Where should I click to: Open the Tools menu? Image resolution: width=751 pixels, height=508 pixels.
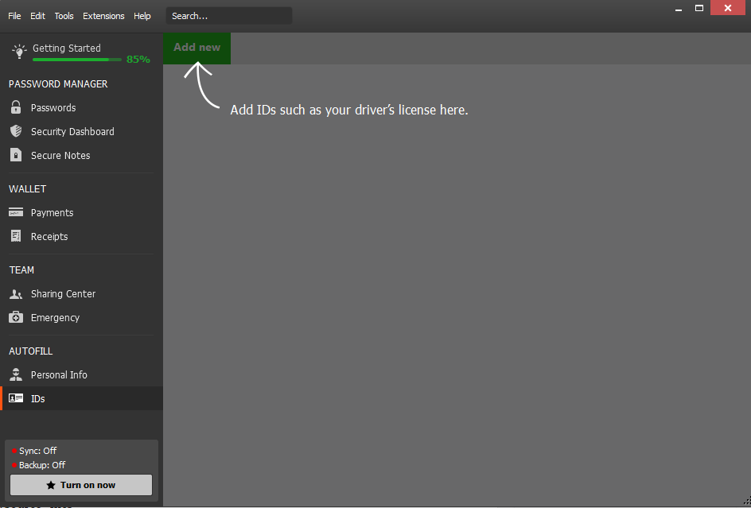(x=64, y=15)
